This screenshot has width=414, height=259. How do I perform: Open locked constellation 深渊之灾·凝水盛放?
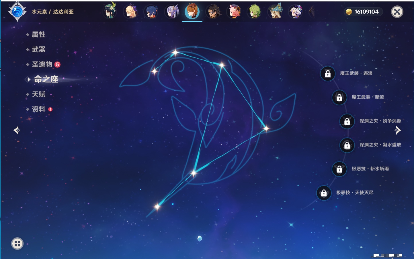(347, 145)
